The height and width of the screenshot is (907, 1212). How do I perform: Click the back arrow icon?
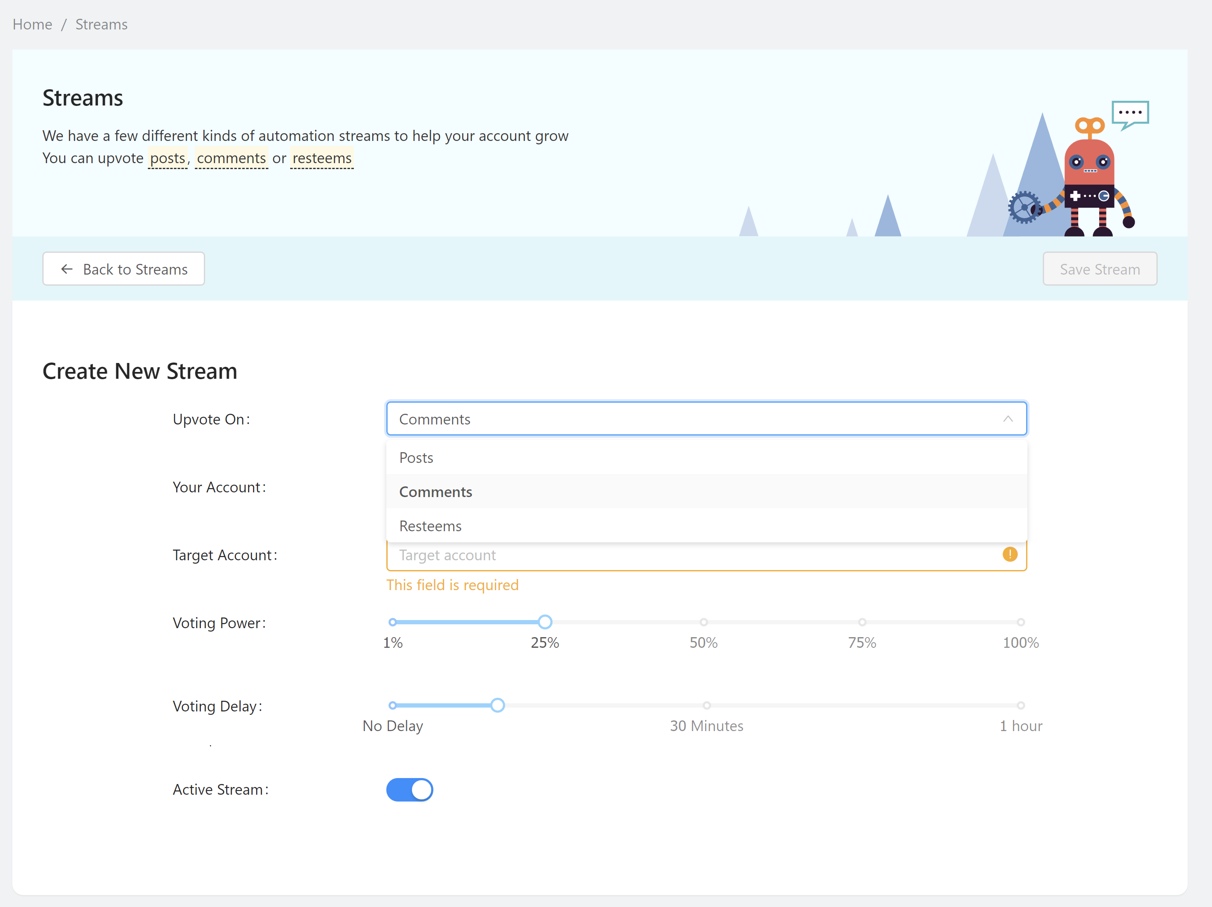pyautogui.click(x=67, y=269)
